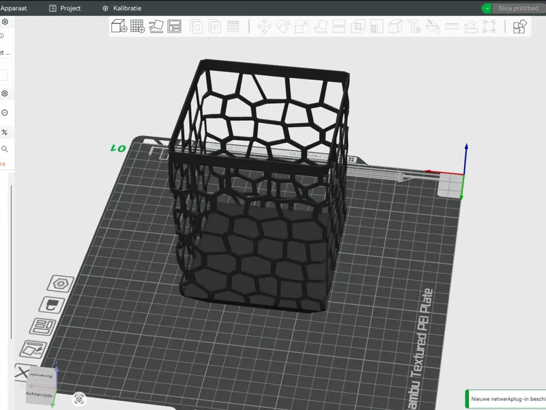Select the Text shape tool

(x=414, y=27)
